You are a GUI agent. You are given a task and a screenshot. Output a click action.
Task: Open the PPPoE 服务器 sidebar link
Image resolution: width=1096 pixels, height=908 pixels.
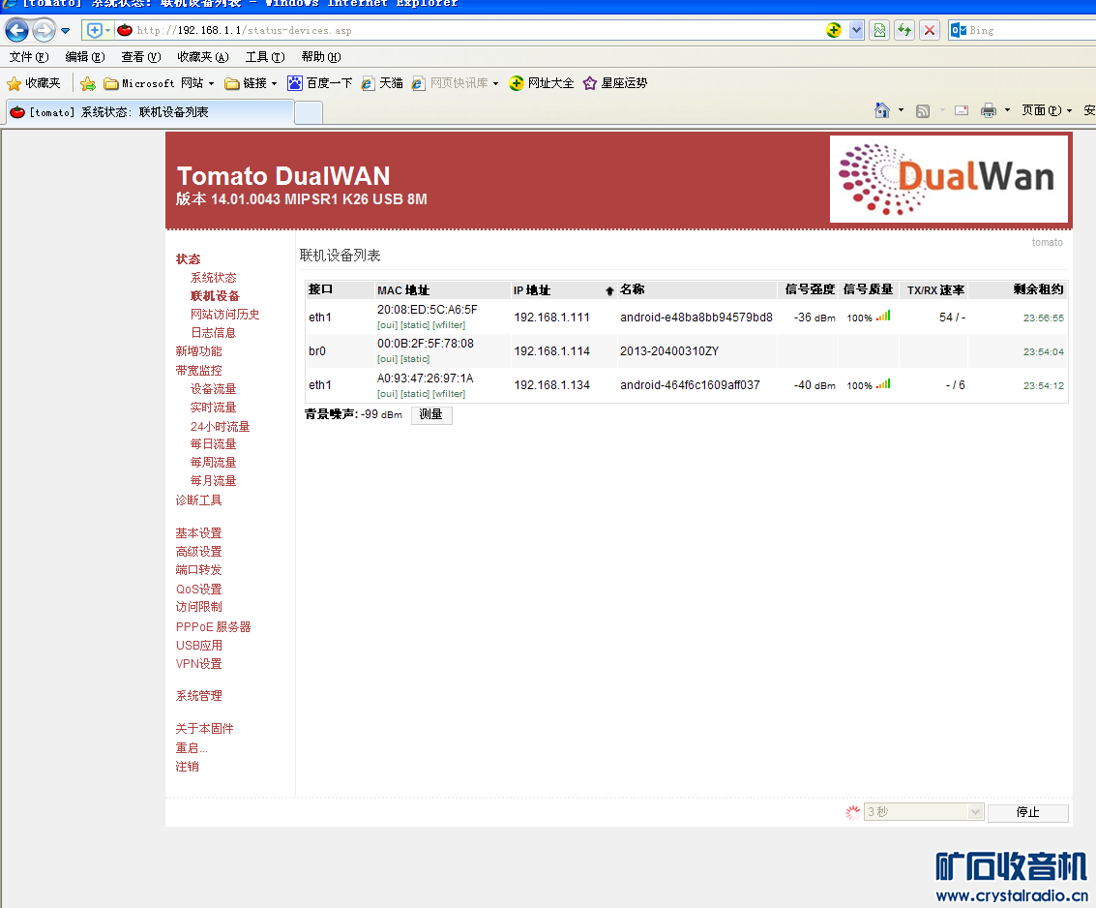click(x=213, y=626)
